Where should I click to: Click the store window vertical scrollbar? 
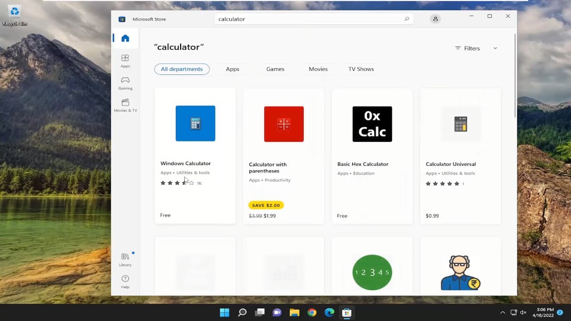point(515,76)
